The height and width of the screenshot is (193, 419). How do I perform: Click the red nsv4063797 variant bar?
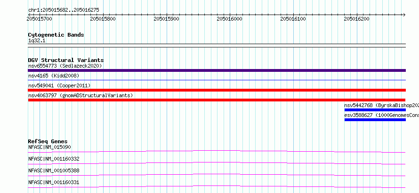[x=217, y=100]
